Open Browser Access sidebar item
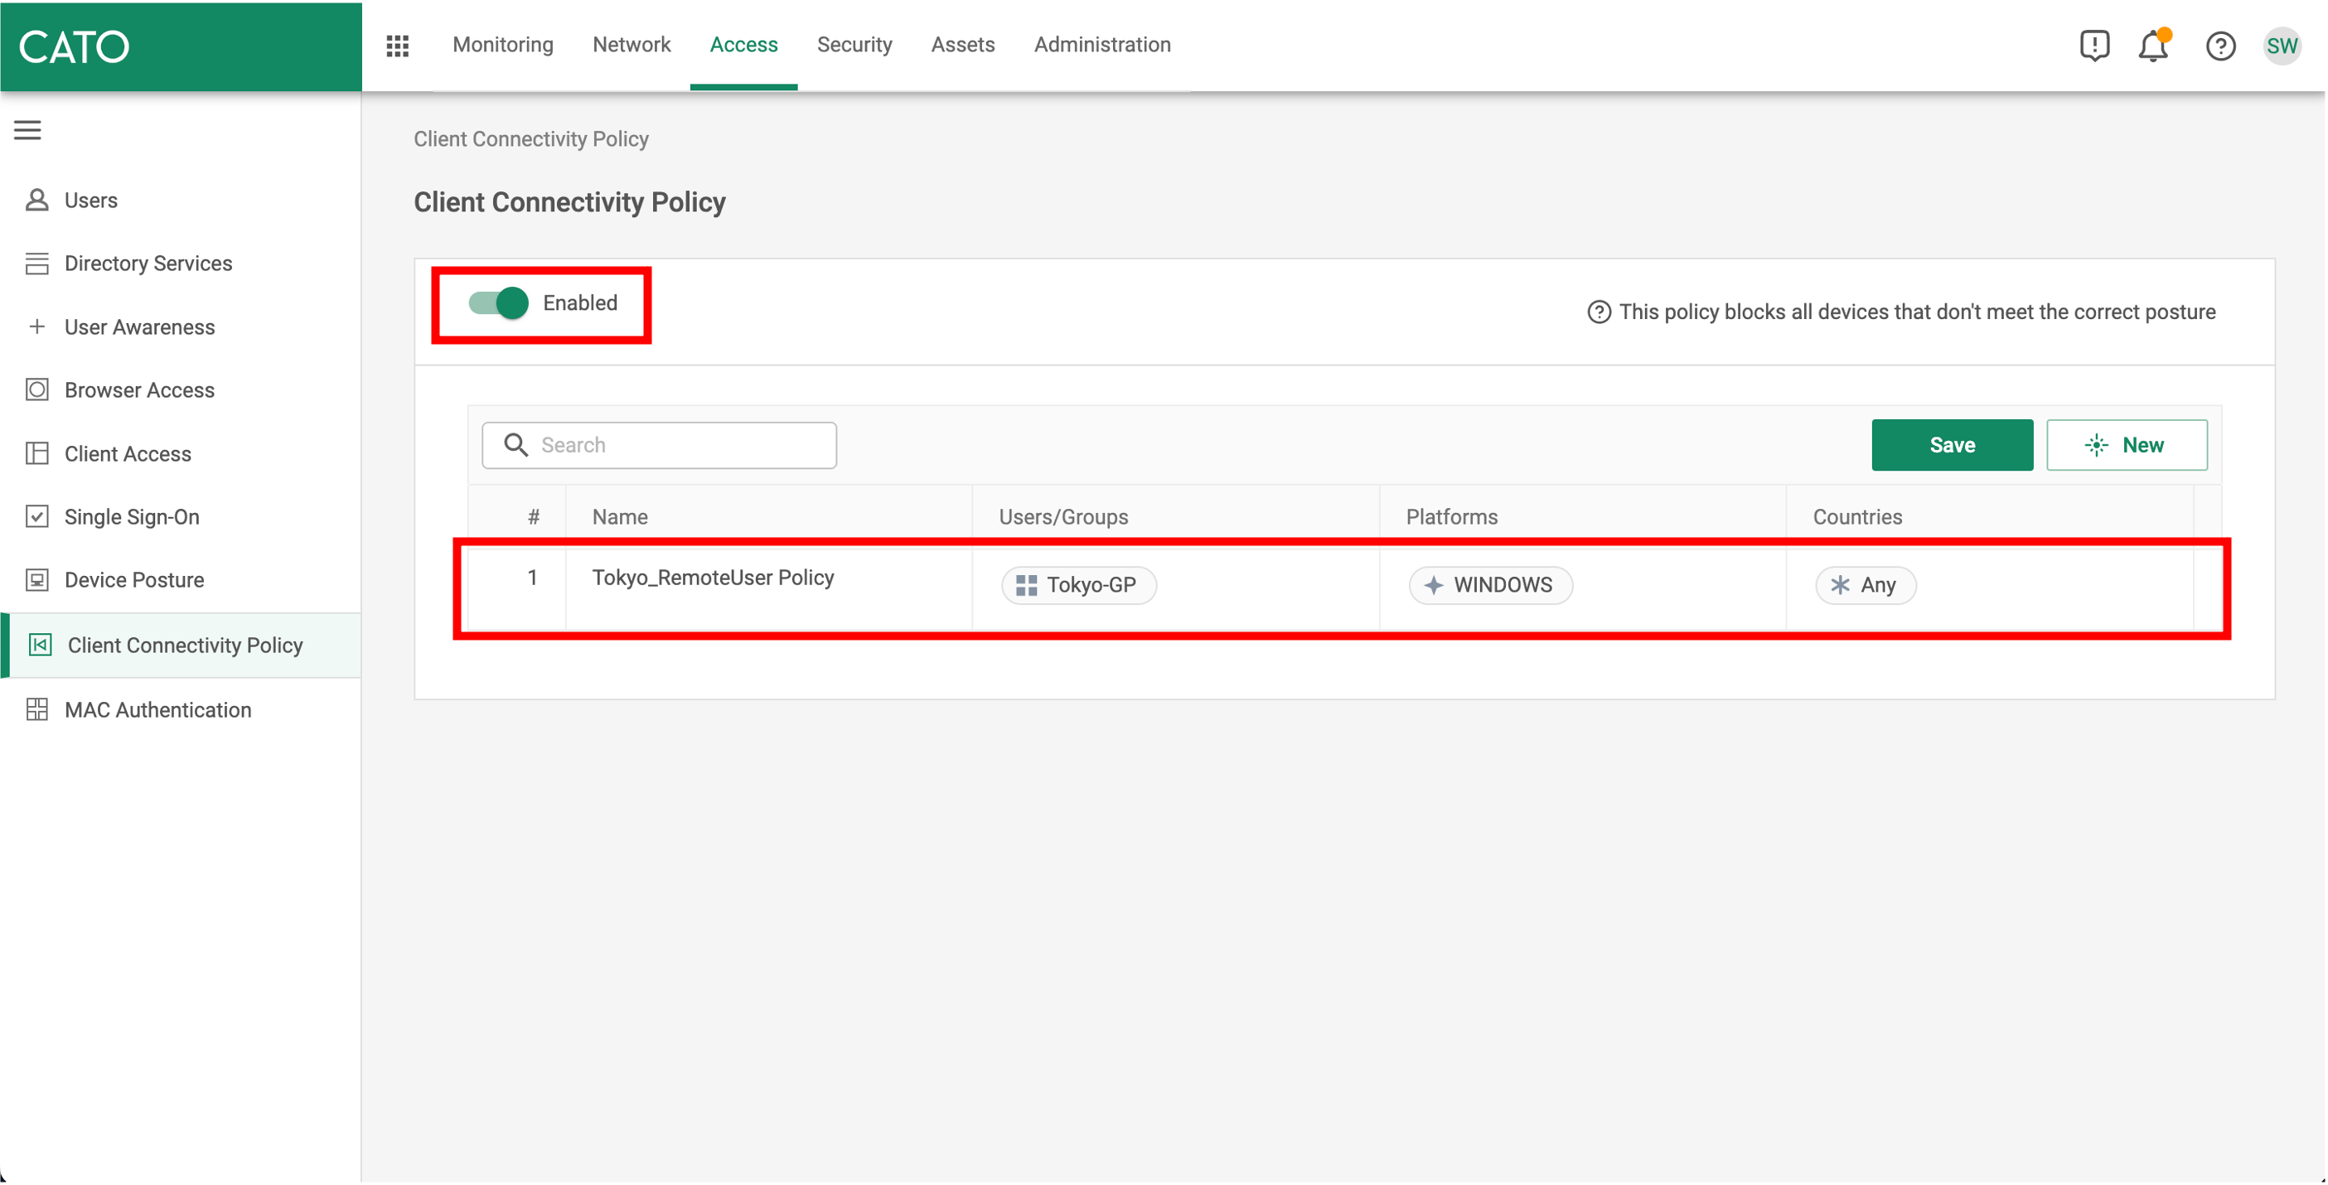Image resolution: width=2328 pixels, height=1185 pixels. (181, 389)
